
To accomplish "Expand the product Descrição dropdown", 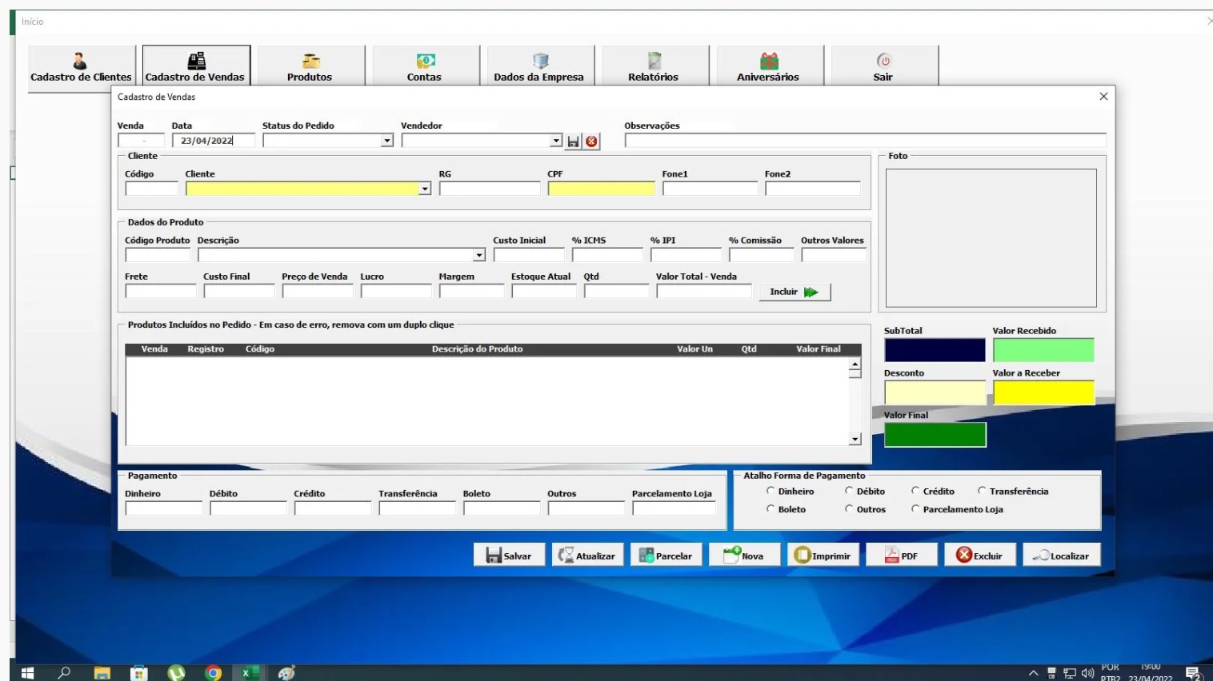I will 479,255.
